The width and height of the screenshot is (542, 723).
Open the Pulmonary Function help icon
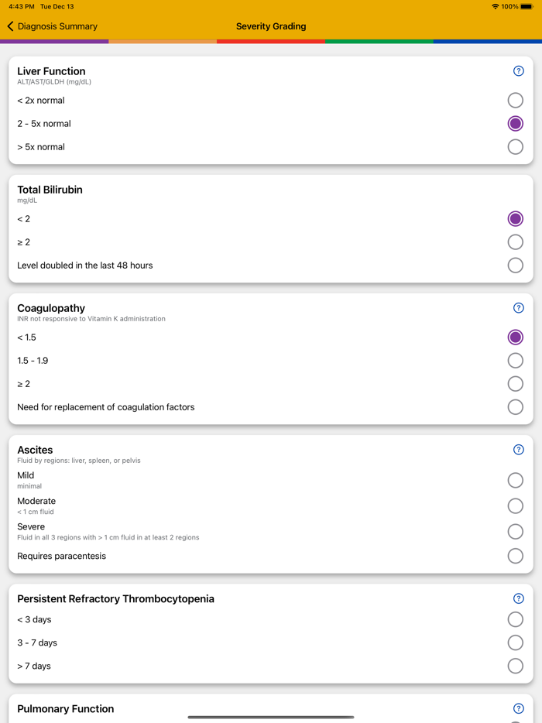pyautogui.click(x=517, y=708)
